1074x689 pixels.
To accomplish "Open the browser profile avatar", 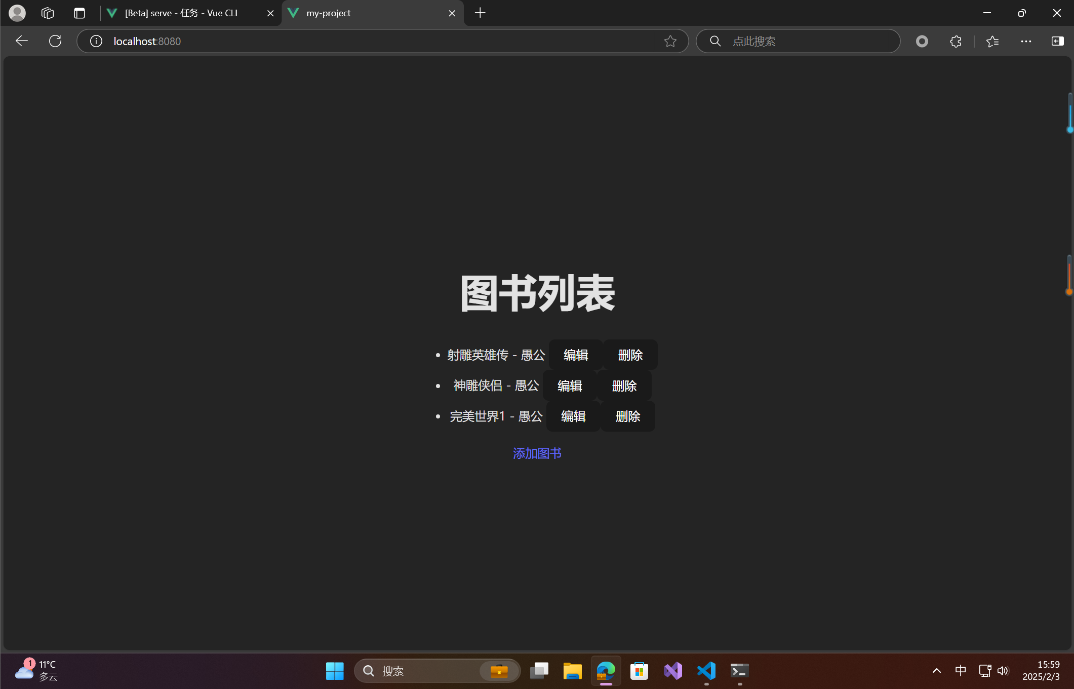I will point(17,13).
